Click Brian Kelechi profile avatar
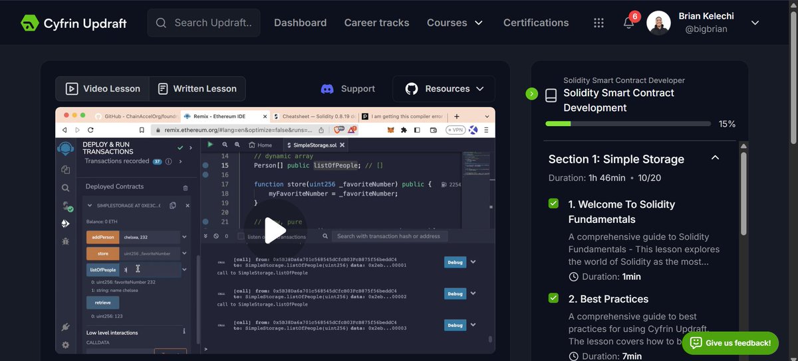The width and height of the screenshot is (798, 361). point(658,23)
